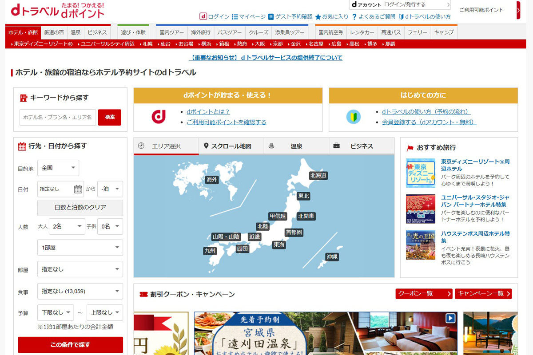Open dポイントとは？ link
The width and height of the screenshot is (533, 355).
208,112
